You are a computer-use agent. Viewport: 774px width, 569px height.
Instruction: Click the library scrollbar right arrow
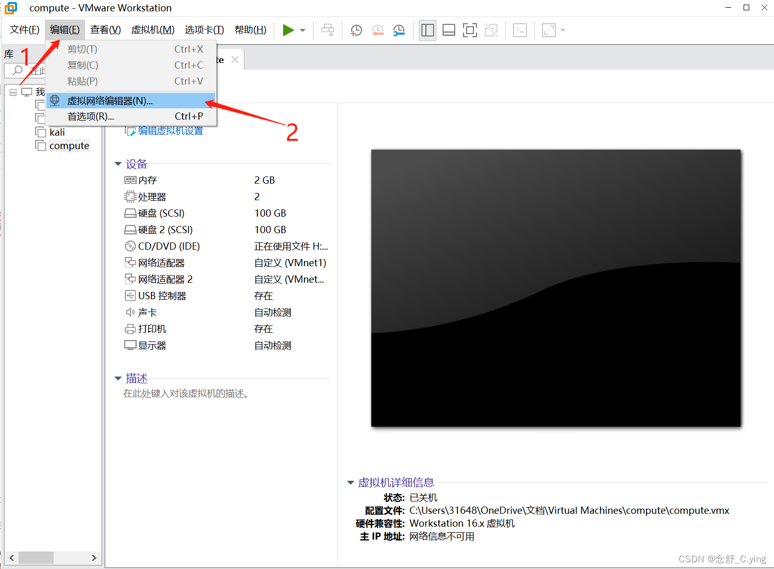pyautogui.click(x=94, y=558)
